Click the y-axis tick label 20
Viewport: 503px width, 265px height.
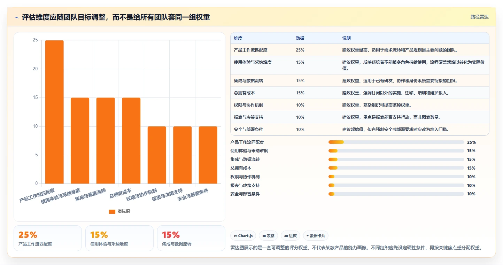[x=35, y=69]
